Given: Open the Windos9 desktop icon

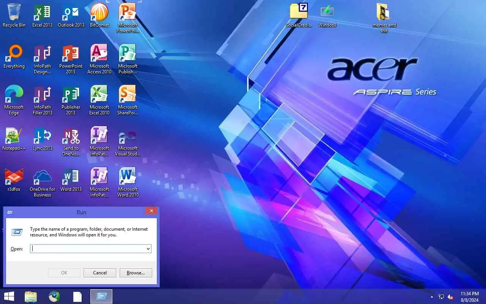Looking at the screenshot, I should coord(327,15).
